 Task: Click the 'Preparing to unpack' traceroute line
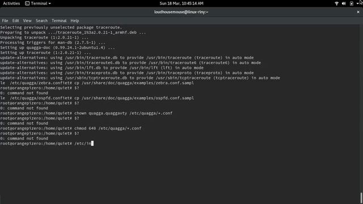(73, 32)
